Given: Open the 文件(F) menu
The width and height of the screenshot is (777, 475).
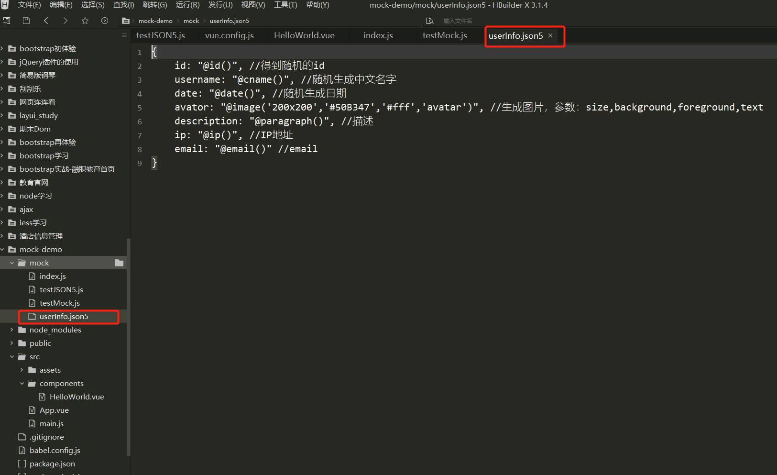Looking at the screenshot, I should (x=29, y=5).
